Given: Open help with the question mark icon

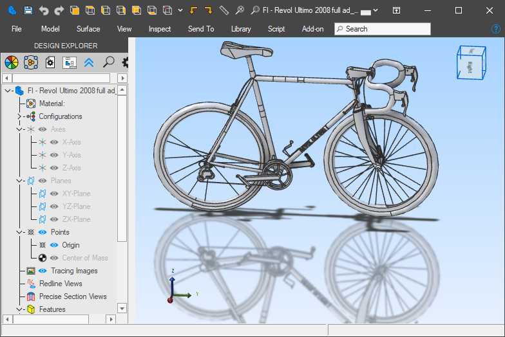Looking at the screenshot, I should click(x=496, y=29).
